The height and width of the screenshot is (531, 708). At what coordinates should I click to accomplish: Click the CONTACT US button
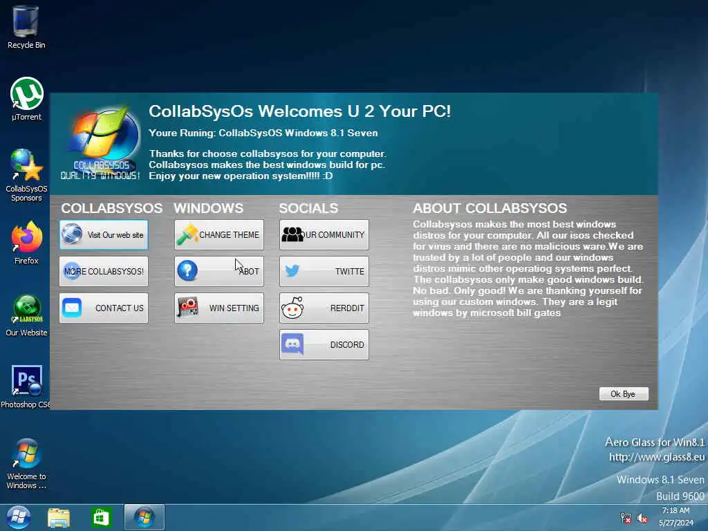[104, 308]
